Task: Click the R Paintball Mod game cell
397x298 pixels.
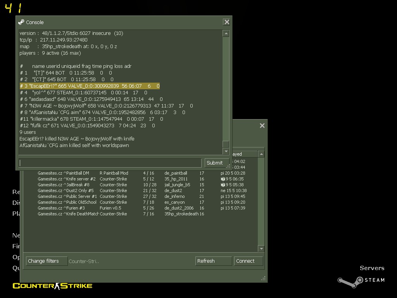Action: [x=114, y=173]
